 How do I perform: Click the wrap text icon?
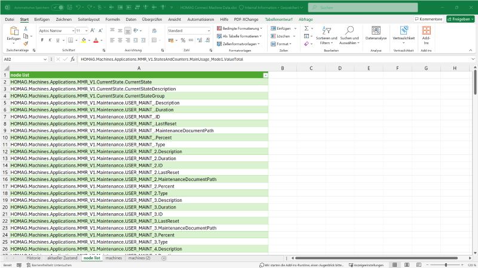pyautogui.click(x=154, y=30)
